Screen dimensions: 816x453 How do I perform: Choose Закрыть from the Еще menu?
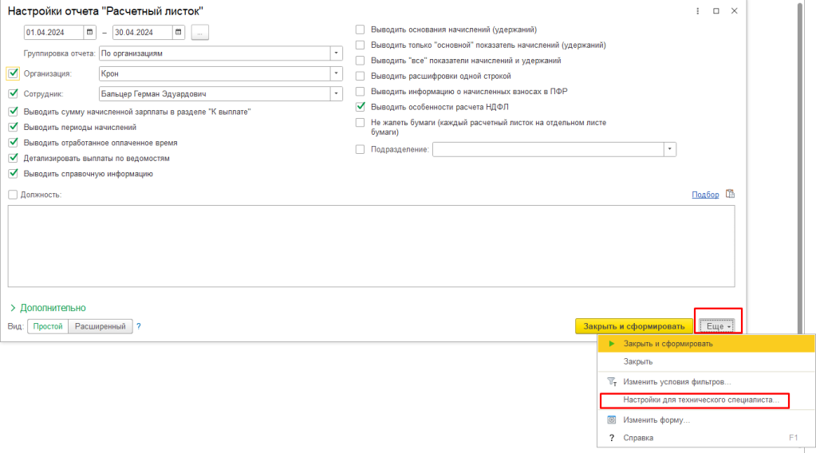(638, 361)
